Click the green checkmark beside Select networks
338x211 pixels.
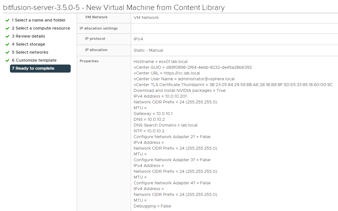[x=7, y=52]
